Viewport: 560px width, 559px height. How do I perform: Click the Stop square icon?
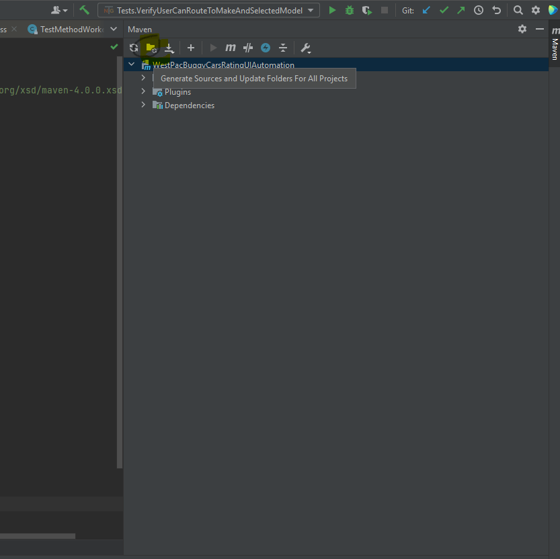[x=385, y=10]
